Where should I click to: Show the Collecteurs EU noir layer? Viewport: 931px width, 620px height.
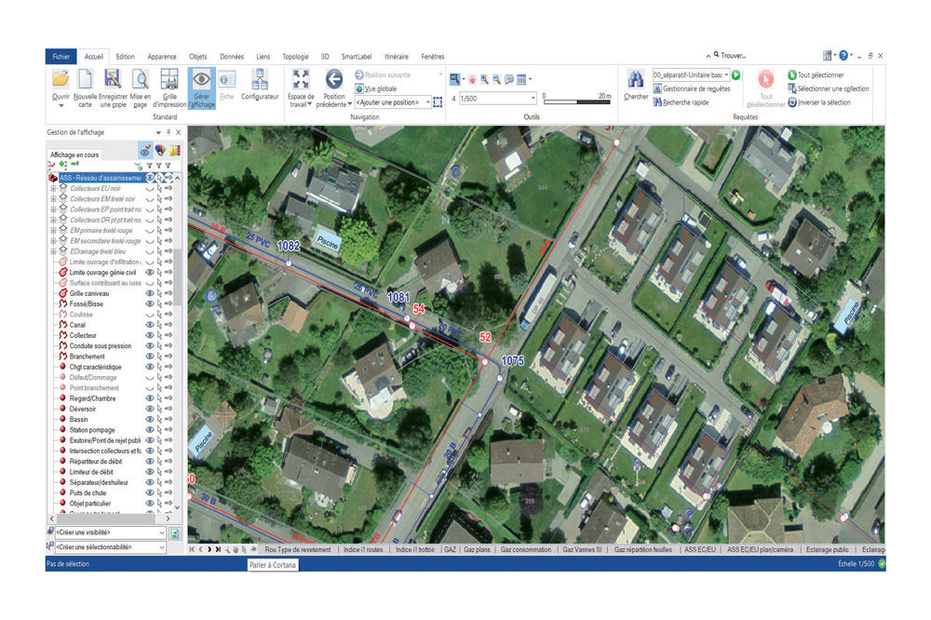tap(150, 189)
